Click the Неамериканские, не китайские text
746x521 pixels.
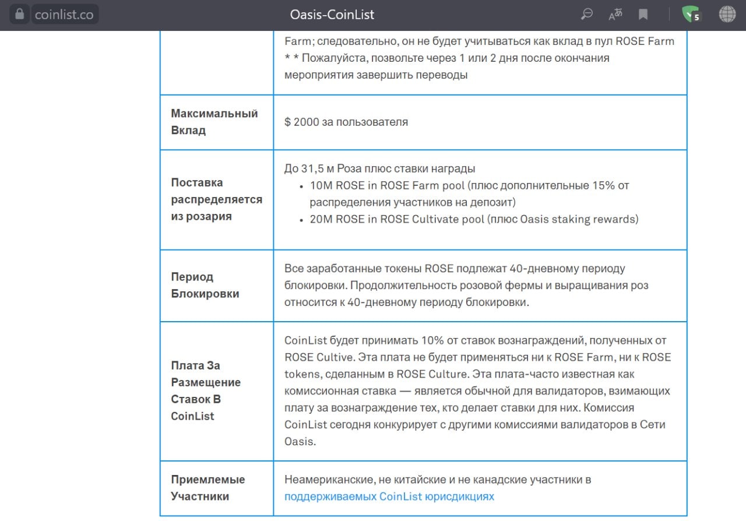pos(438,480)
